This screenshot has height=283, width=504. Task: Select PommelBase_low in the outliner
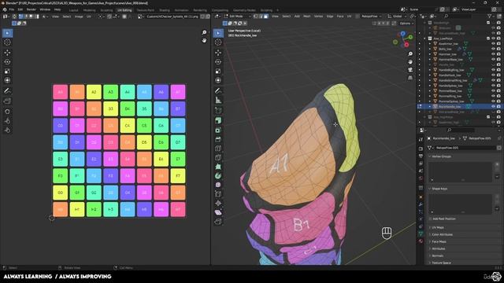(450, 91)
